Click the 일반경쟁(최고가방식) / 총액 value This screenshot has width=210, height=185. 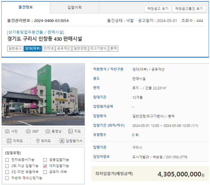point(153,116)
